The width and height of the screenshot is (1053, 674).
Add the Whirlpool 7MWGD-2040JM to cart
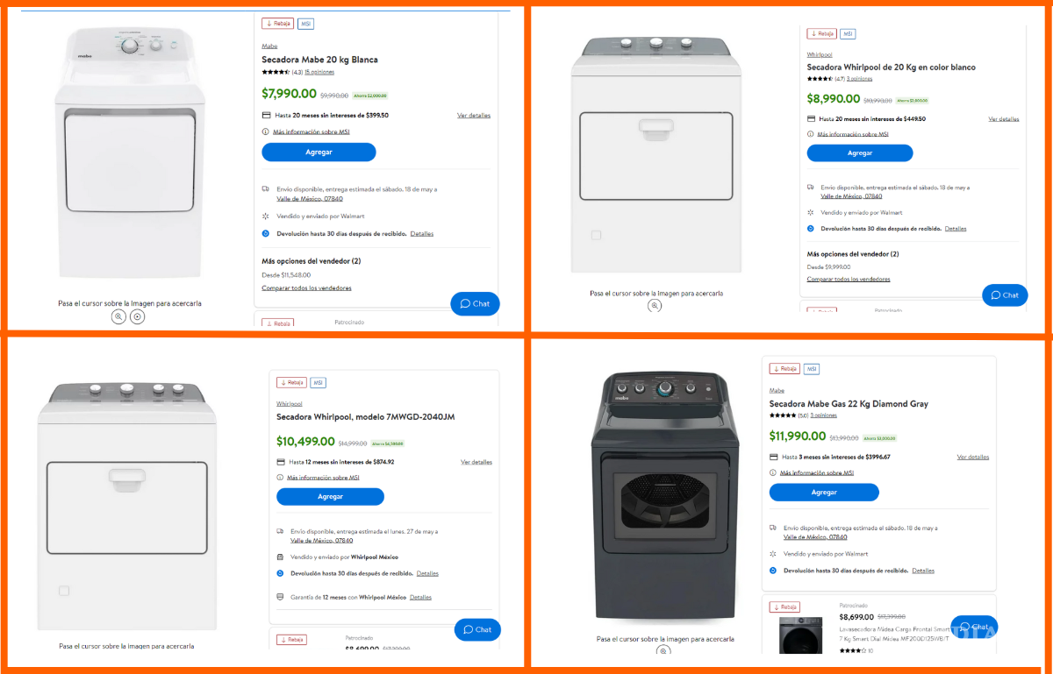click(330, 496)
